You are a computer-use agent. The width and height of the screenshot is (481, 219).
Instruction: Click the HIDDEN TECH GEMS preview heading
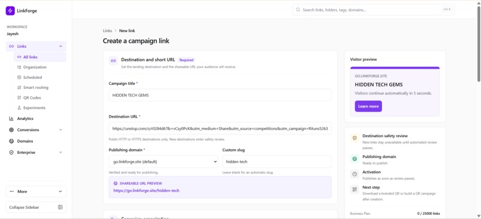tap(378, 85)
